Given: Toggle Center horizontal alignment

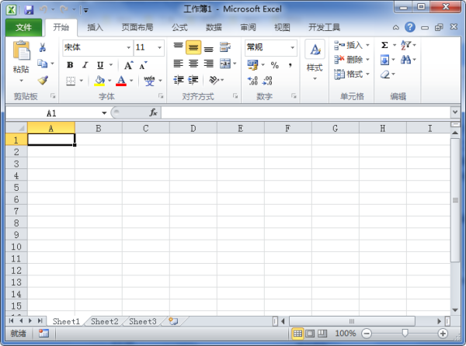Looking at the screenshot, I should coord(193,64).
